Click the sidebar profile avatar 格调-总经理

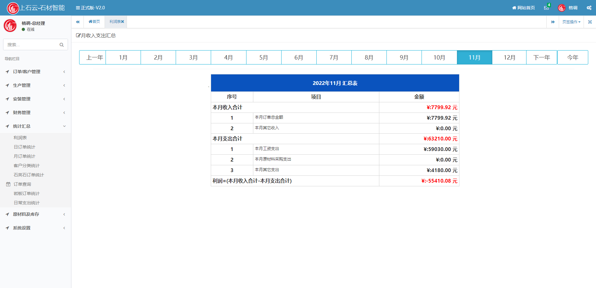click(x=10, y=26)
